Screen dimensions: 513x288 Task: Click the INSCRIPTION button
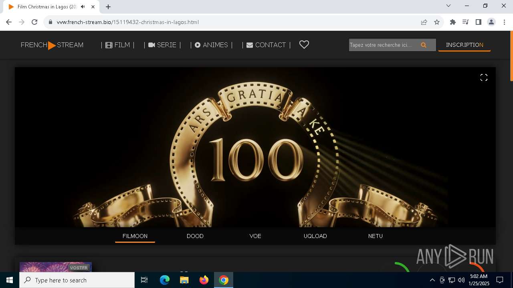(x=465, y=45)
